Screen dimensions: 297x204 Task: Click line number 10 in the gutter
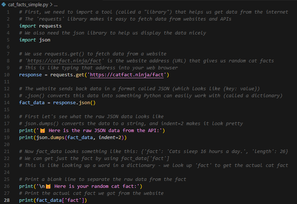[7, 75]
